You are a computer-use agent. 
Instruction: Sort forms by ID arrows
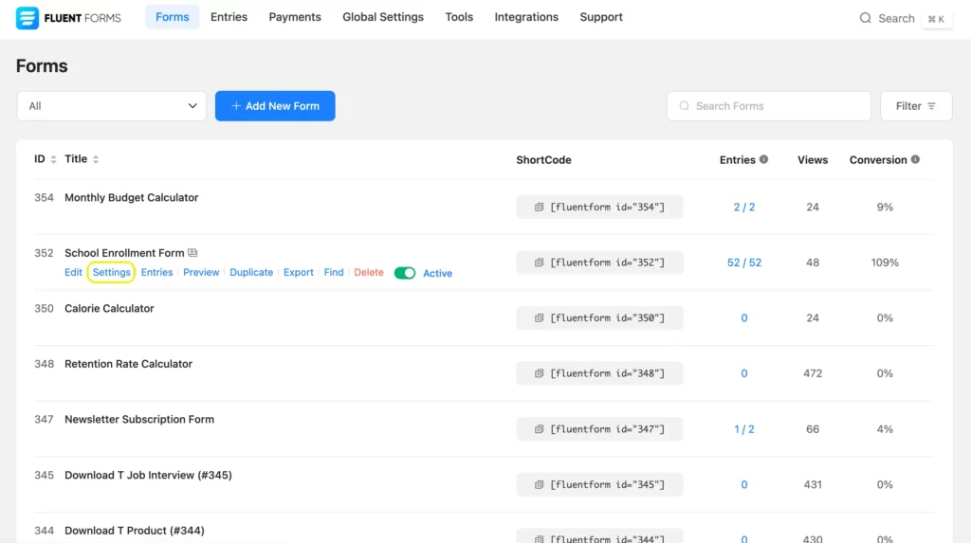coord(53,159)
